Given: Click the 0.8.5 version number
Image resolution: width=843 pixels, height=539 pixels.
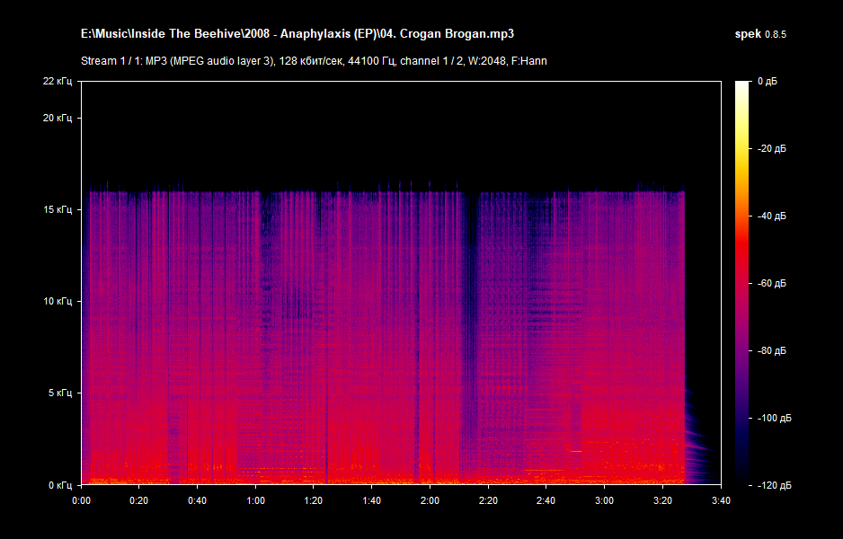Looking at the screenshot, I should coord(776,34).
